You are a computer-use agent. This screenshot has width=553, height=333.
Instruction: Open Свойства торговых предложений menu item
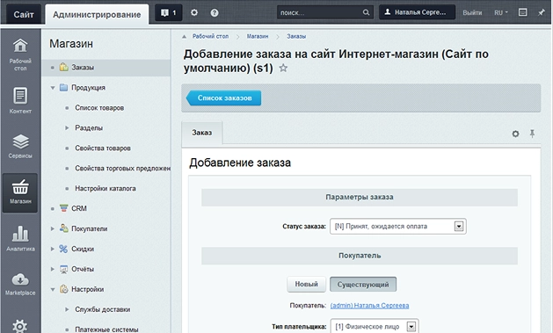(122, 169)
